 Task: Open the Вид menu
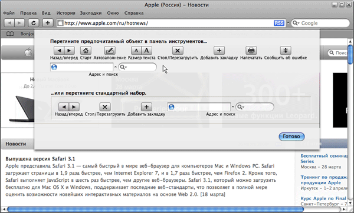click(46, 13)
